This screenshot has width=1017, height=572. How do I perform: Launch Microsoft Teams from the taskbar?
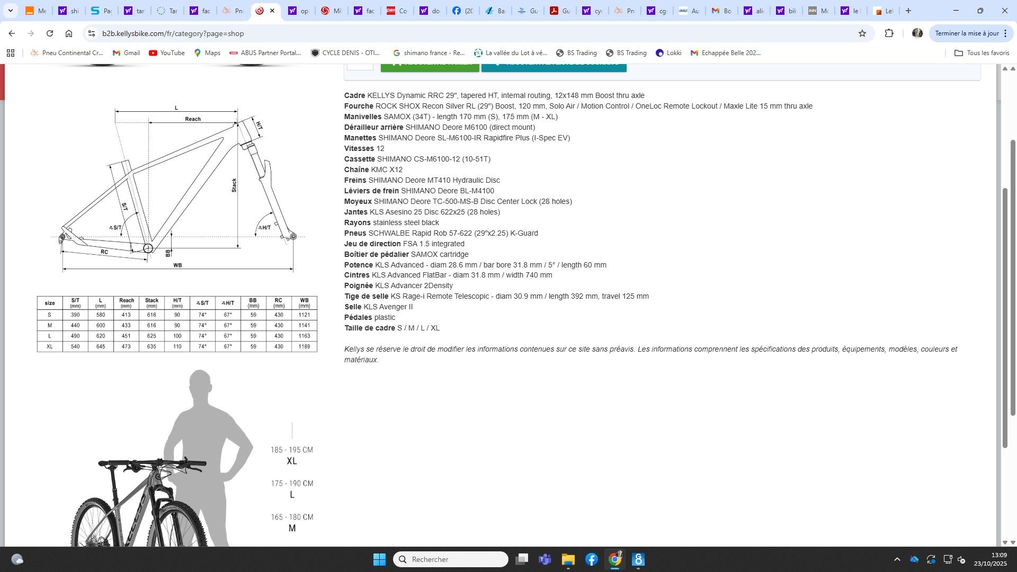pos(545,559)
